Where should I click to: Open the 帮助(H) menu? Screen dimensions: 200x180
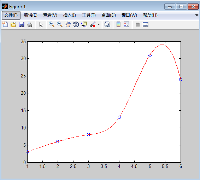tap(150, 15)
